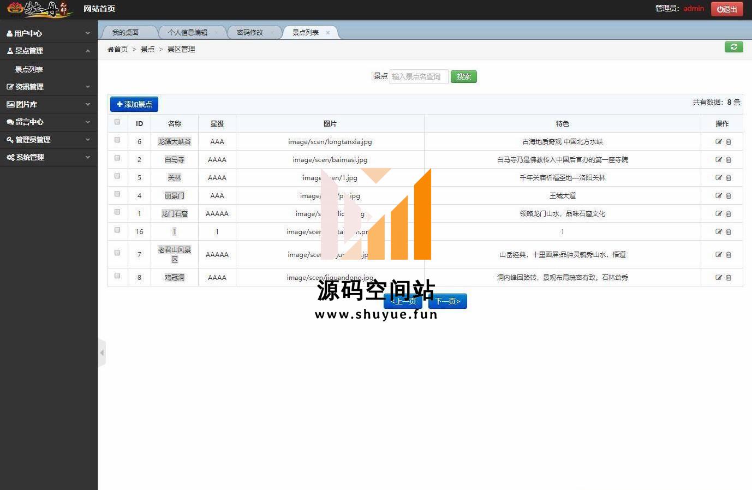The height and width of the screenshot is (490, 752).
Task: Close the 景点列表 tab
Action: pyautogui.click(x=327, y=33)
